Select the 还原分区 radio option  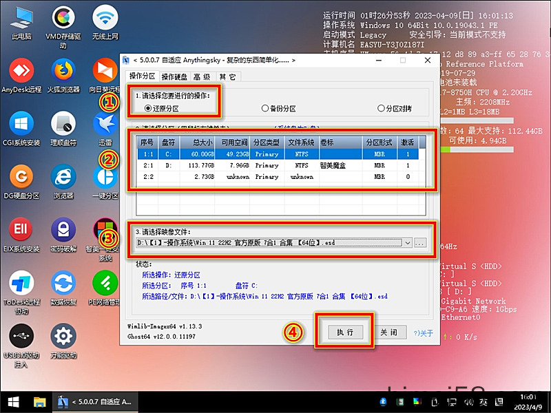point(161,109)
